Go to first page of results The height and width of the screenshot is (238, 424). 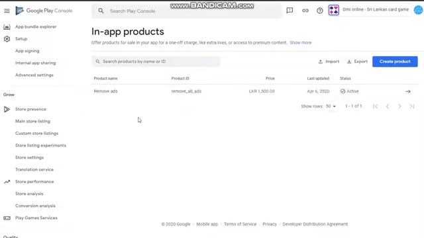tap(375, 106)
